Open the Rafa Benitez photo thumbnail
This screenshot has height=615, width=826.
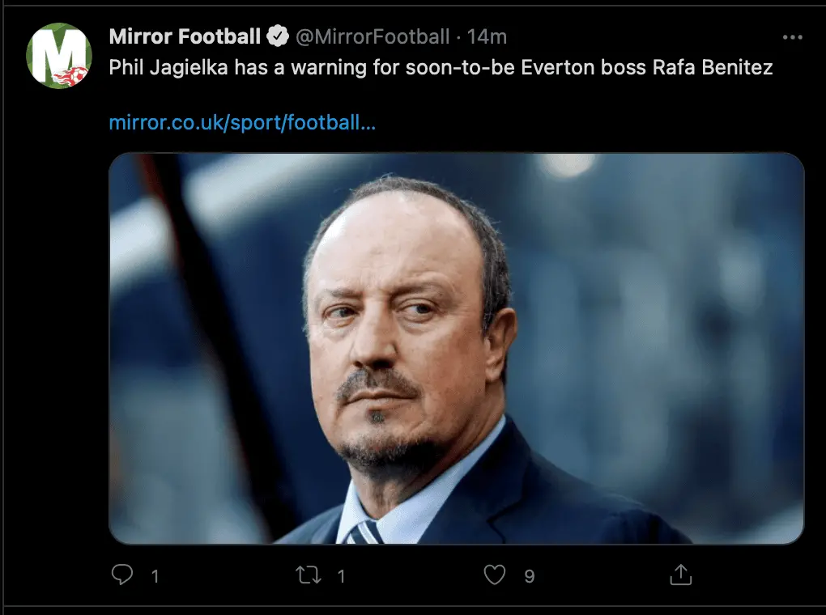click(x=457, y=348)
